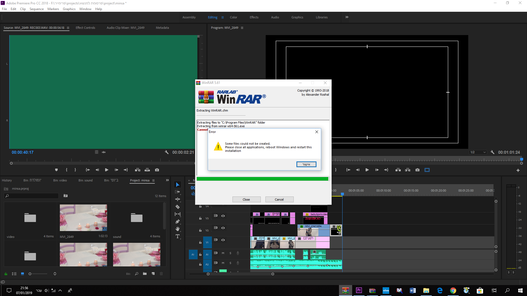
Task: Add marker in Source monitor
Action: tap(56, 170)
